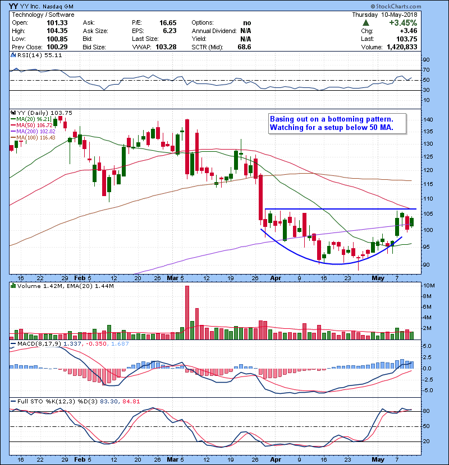Screen dimensions: 449x465
Task: Click the -5.0 label on MACD axis
Action: click(427, 390)
